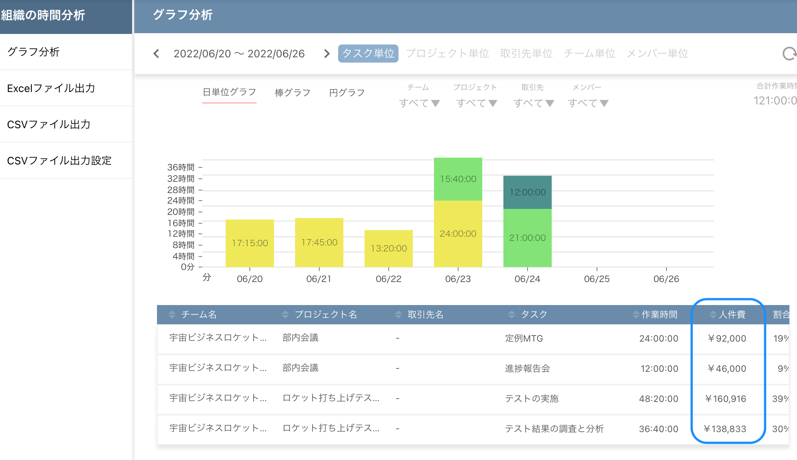Open the プロジェクト filter dropdown
This screenshot has height=460, width=797.
[x=476, y=103]
